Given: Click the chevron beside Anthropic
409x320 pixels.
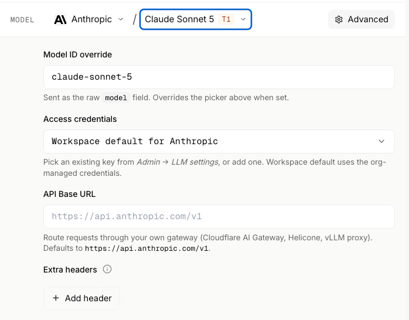Looking at the screenshot, I should click(x=121, y=19).
